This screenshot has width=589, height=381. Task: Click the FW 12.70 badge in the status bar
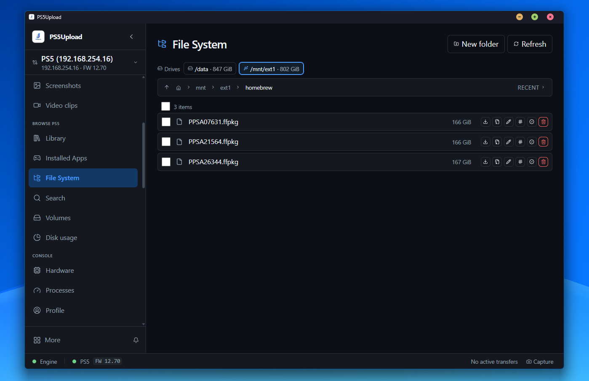point(108,361)
